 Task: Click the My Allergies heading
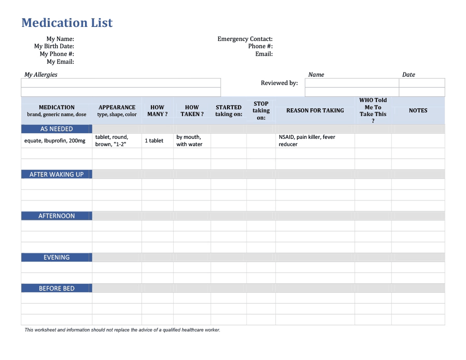click(x=41, y=75)
